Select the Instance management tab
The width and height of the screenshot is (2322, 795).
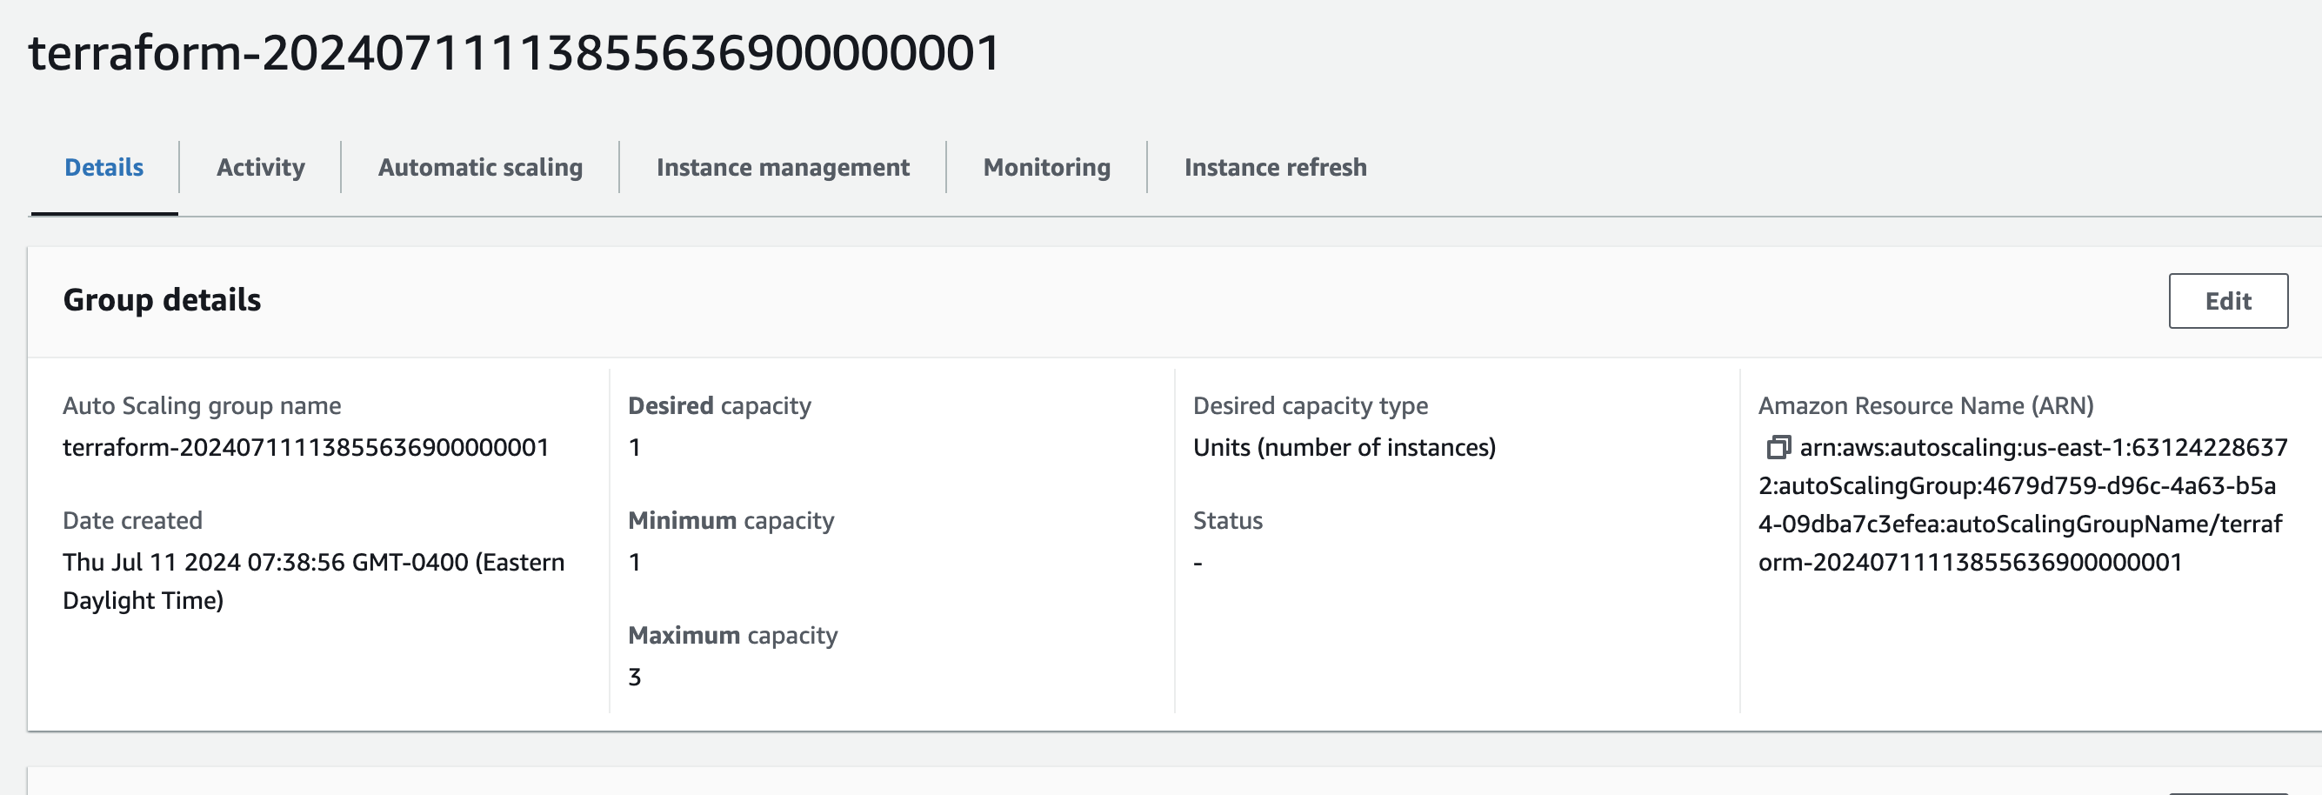pos(783,168)
